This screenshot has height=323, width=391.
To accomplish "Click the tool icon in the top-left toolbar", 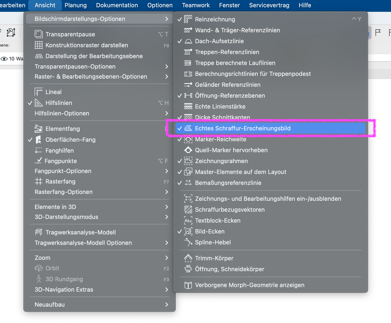I will pyautogui.click(x=11, y=32).
